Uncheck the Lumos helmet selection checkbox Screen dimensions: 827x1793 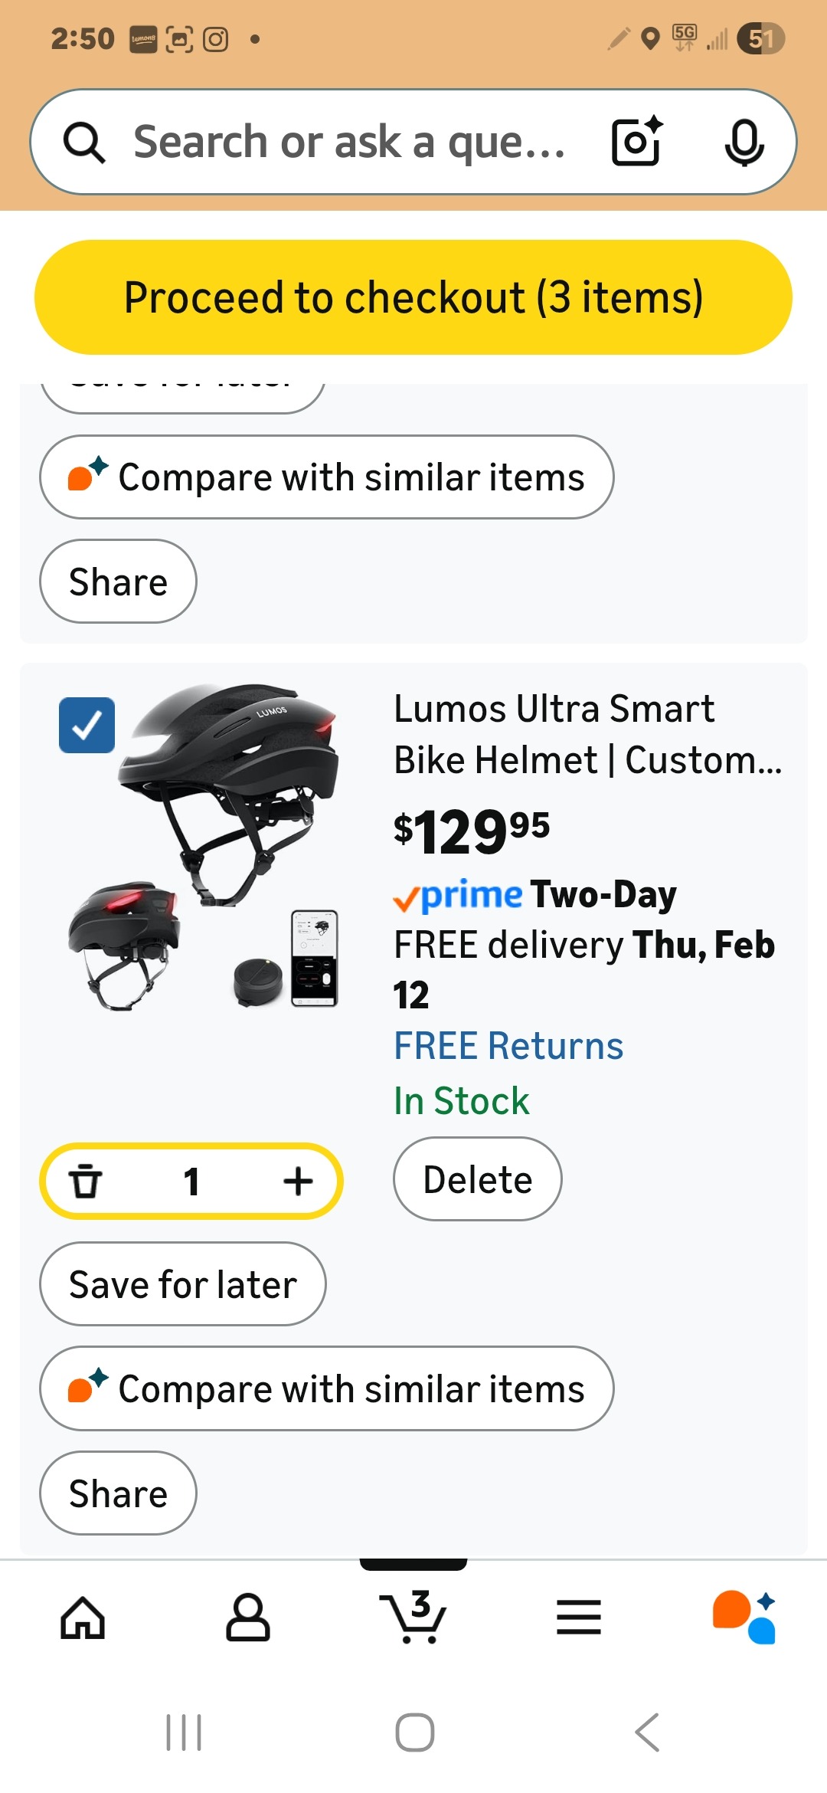tap(87, 725)
